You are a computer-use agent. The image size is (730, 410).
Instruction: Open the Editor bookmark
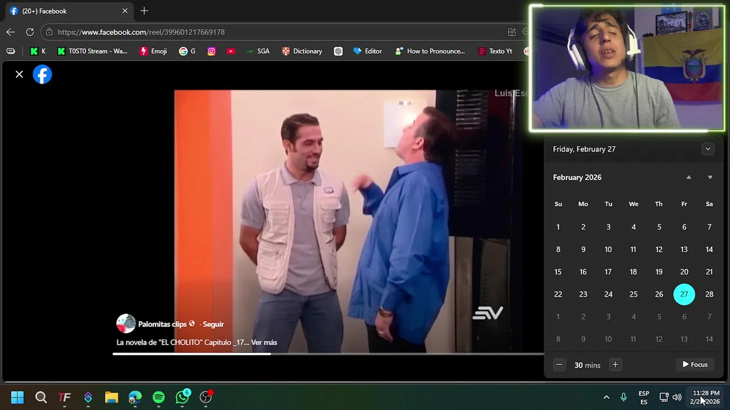point(367,51)
